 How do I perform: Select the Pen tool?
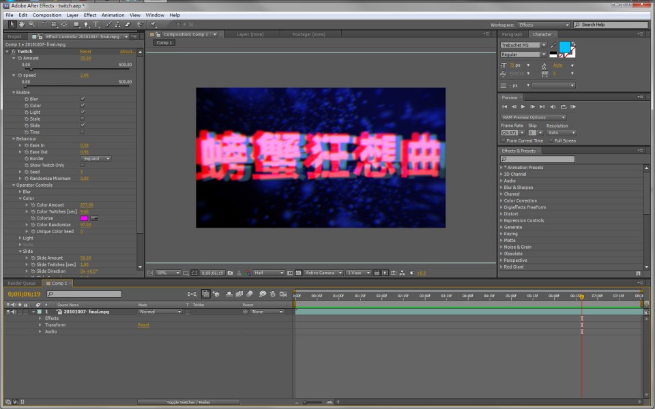click(x=86, y=25)
